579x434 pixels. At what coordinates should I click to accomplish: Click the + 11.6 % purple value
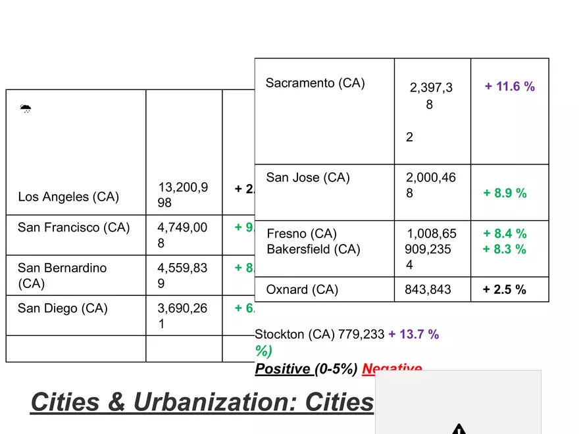[x=509, y=86]
